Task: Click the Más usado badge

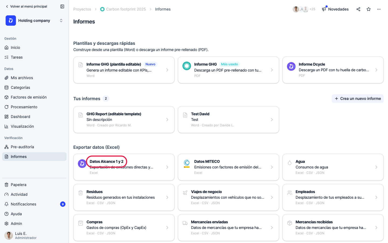Action: (x=229, y=64)
